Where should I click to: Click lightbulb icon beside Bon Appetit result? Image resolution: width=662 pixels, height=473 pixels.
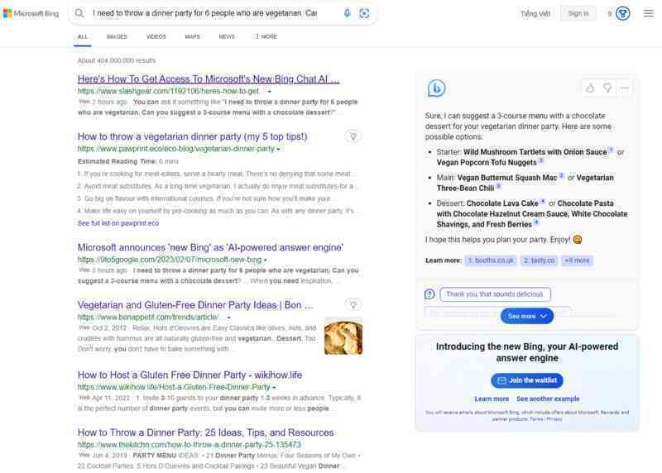tap(353, 304)
